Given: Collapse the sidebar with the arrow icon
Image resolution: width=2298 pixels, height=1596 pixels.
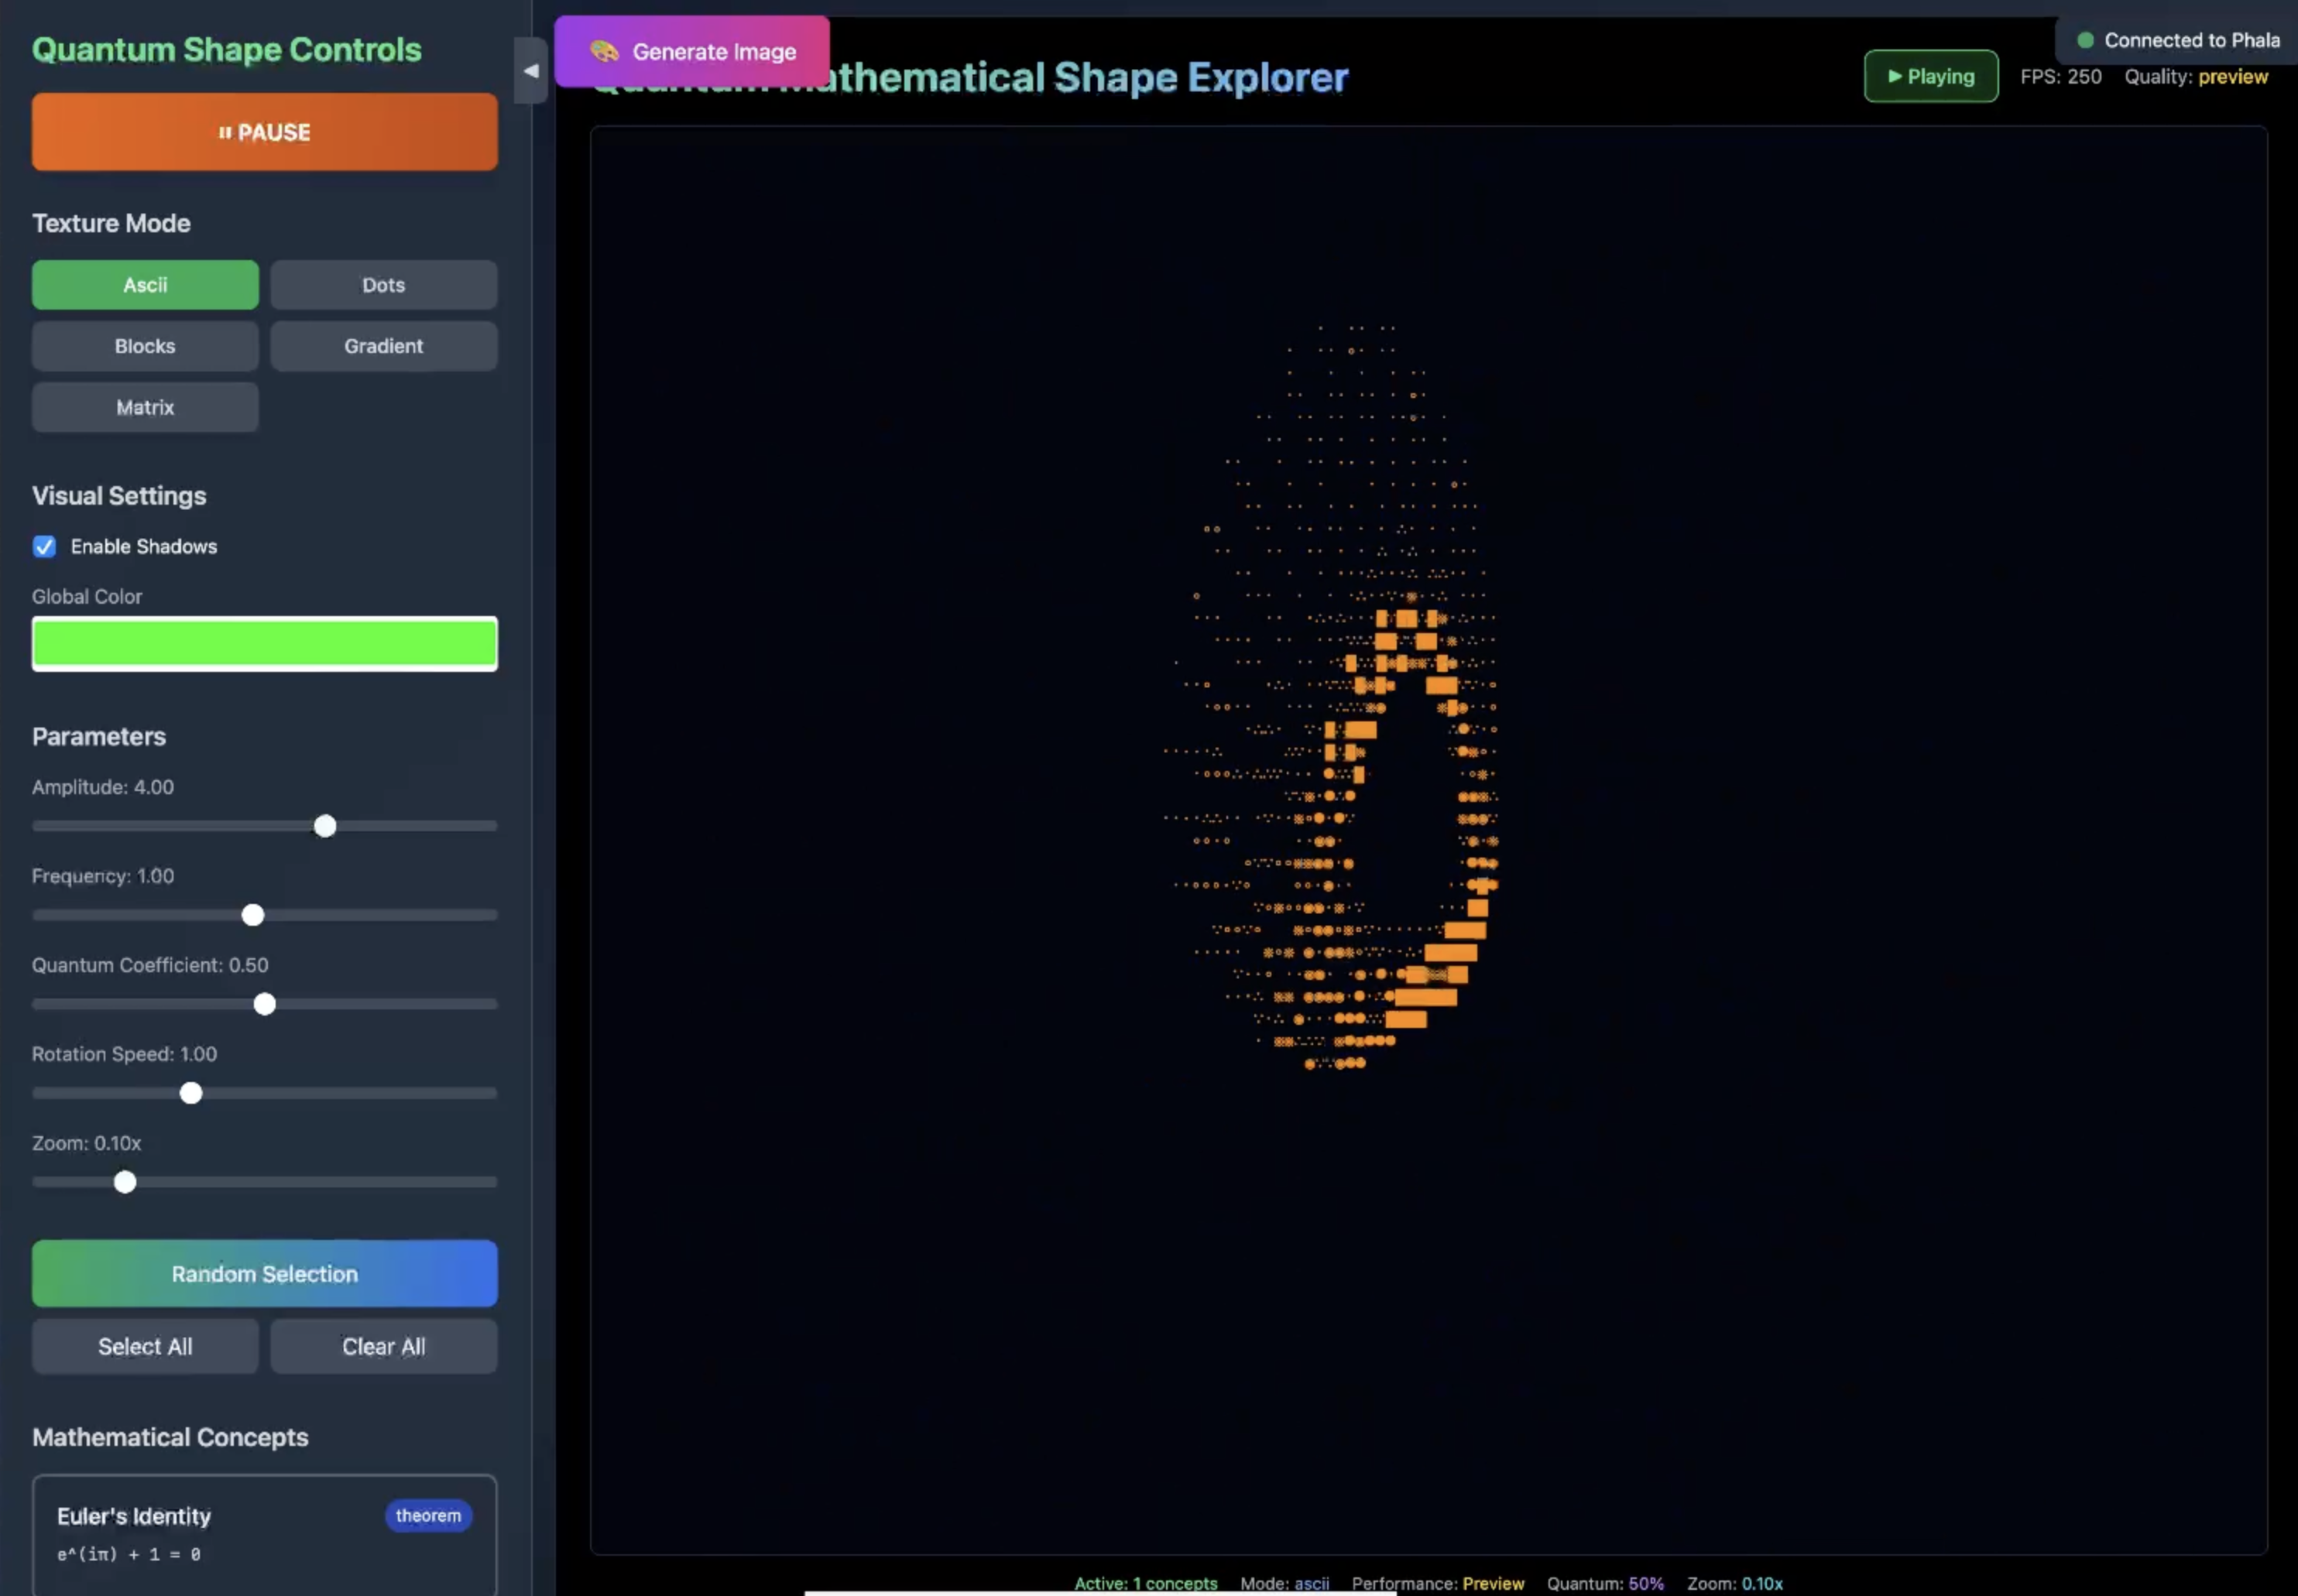Looking at the screenshot, I should 530,70.
